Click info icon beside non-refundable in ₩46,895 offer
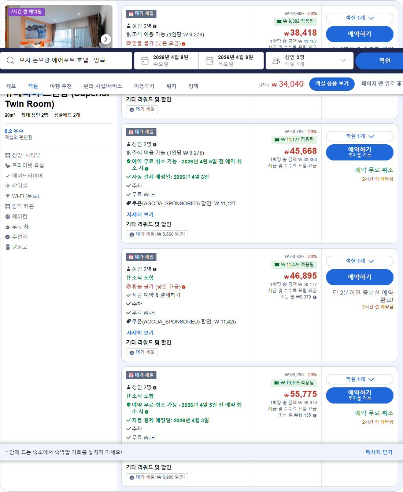This screenshot has width=403, height=492. coord(184,287)
